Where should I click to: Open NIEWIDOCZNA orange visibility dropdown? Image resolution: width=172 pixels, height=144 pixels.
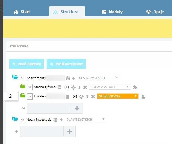(x=118, y=96)
